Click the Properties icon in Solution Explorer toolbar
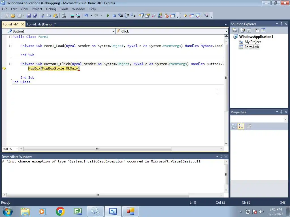The width and height of the screenshot is (290, 217). tap(234, 30)
